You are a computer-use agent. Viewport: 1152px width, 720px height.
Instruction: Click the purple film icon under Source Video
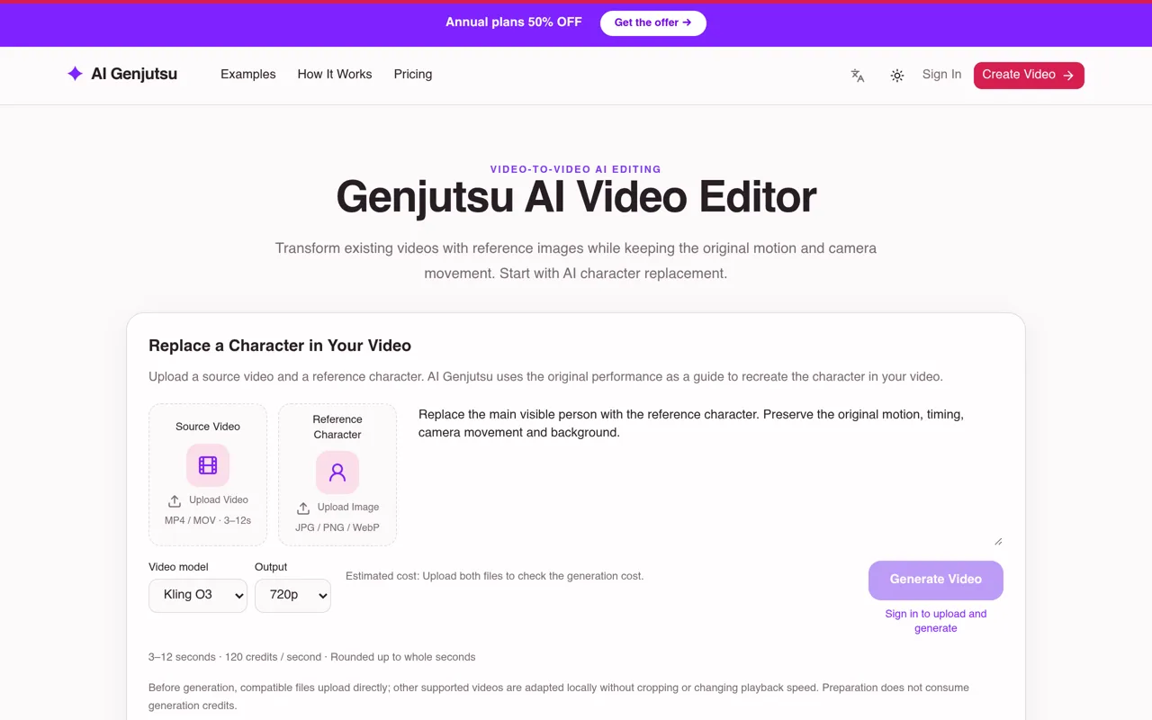pyautogui.click(x=208, y=465)
